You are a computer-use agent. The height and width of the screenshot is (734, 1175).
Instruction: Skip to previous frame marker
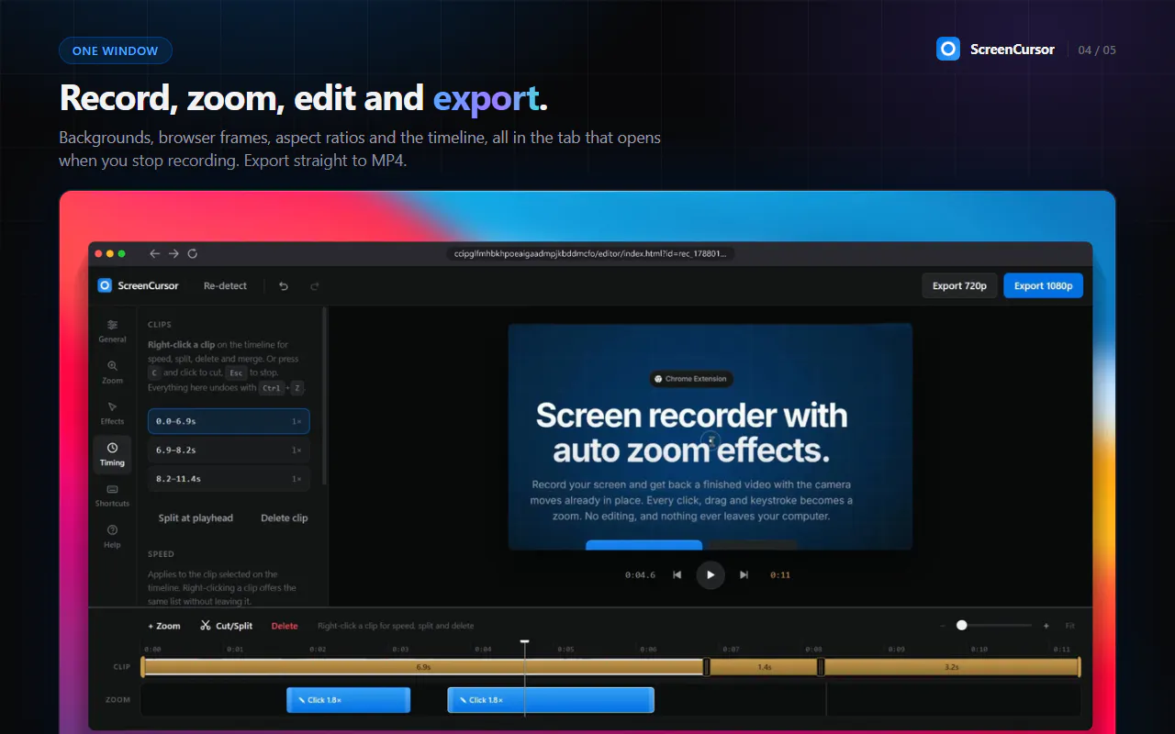[677, 575]
